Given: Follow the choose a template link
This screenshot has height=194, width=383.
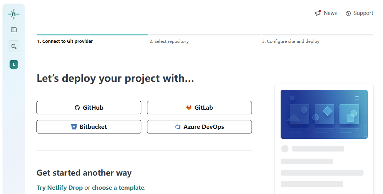Looking at the screenshot, I should coord(118,188).
